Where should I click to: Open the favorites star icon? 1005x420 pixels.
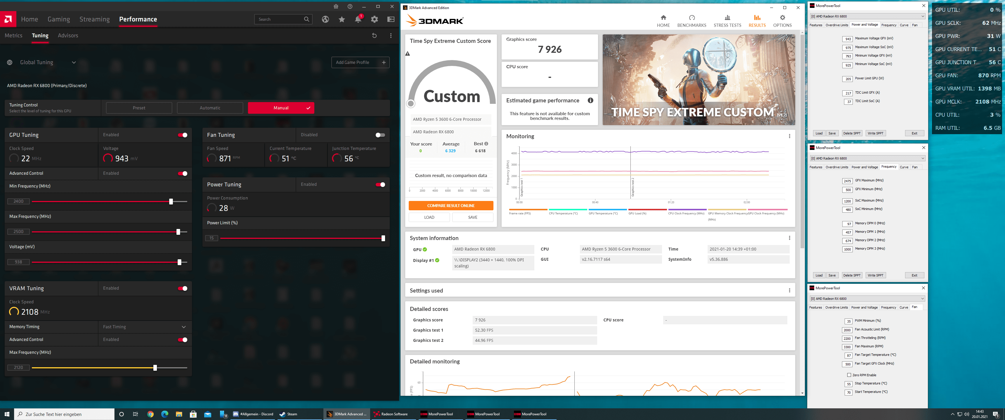tap(342, 19)
